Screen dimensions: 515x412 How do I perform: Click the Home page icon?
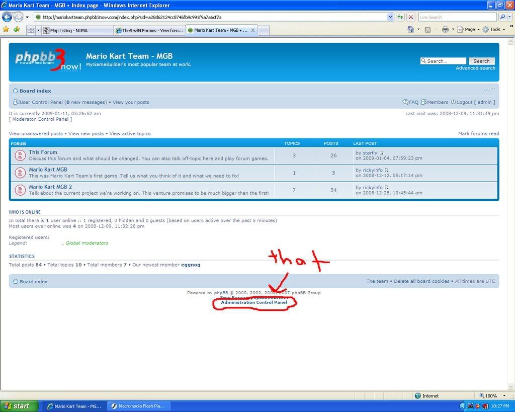410,30
